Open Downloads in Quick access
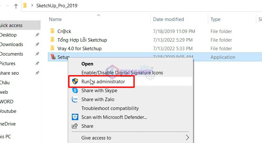 click(x=12, y=44)
